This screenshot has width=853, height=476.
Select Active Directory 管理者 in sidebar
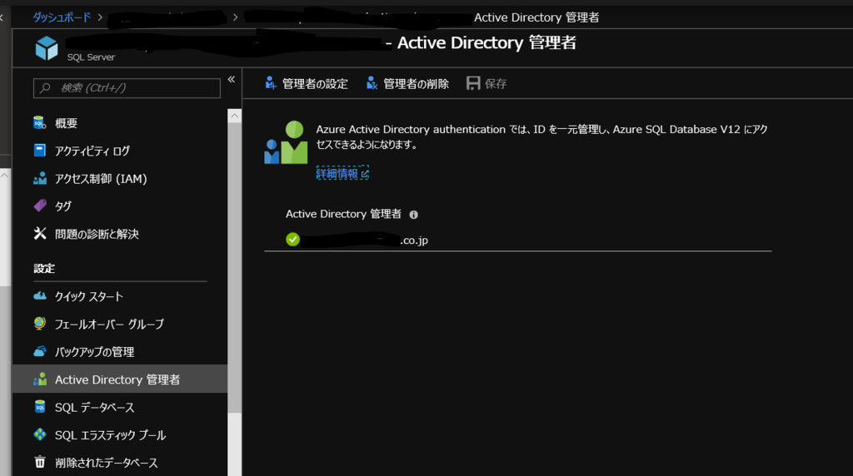point(120,379)
